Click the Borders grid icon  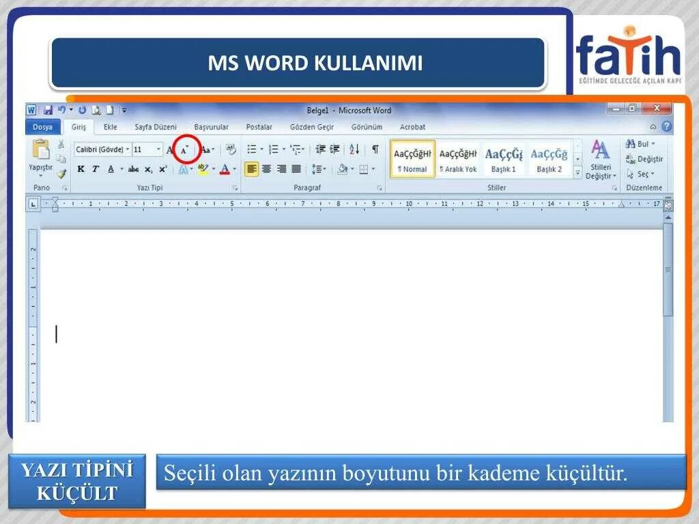coord(364,169)
